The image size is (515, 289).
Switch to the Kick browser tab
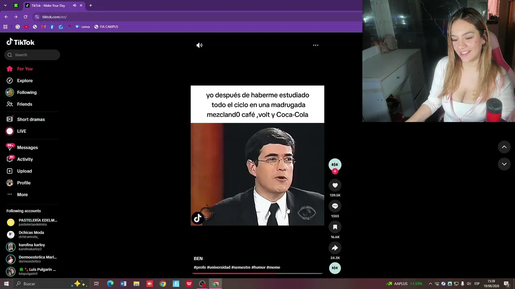[16, 5]
